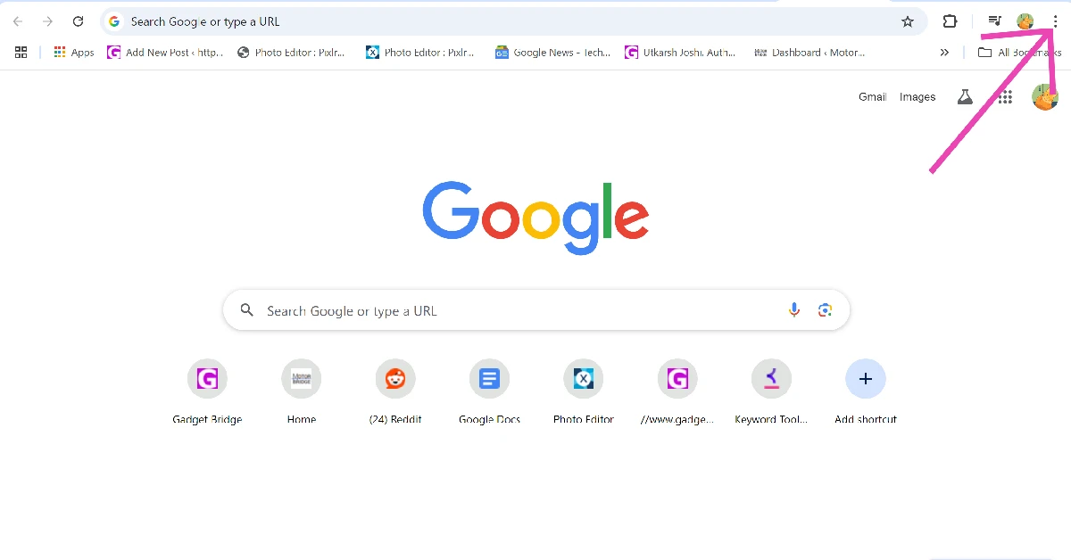Screen dimensions: 1071x560
Task: Open the Google Docs shortcut
Action: click(489, 378)
